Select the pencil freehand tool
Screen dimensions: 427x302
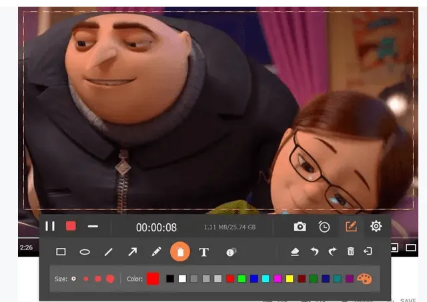156,252
